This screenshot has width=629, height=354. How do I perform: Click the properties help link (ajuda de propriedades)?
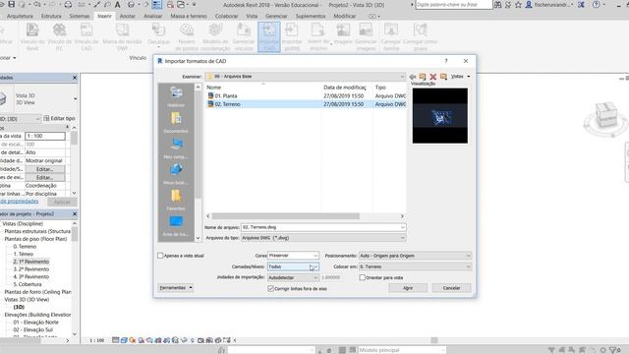tap(20, 201)
